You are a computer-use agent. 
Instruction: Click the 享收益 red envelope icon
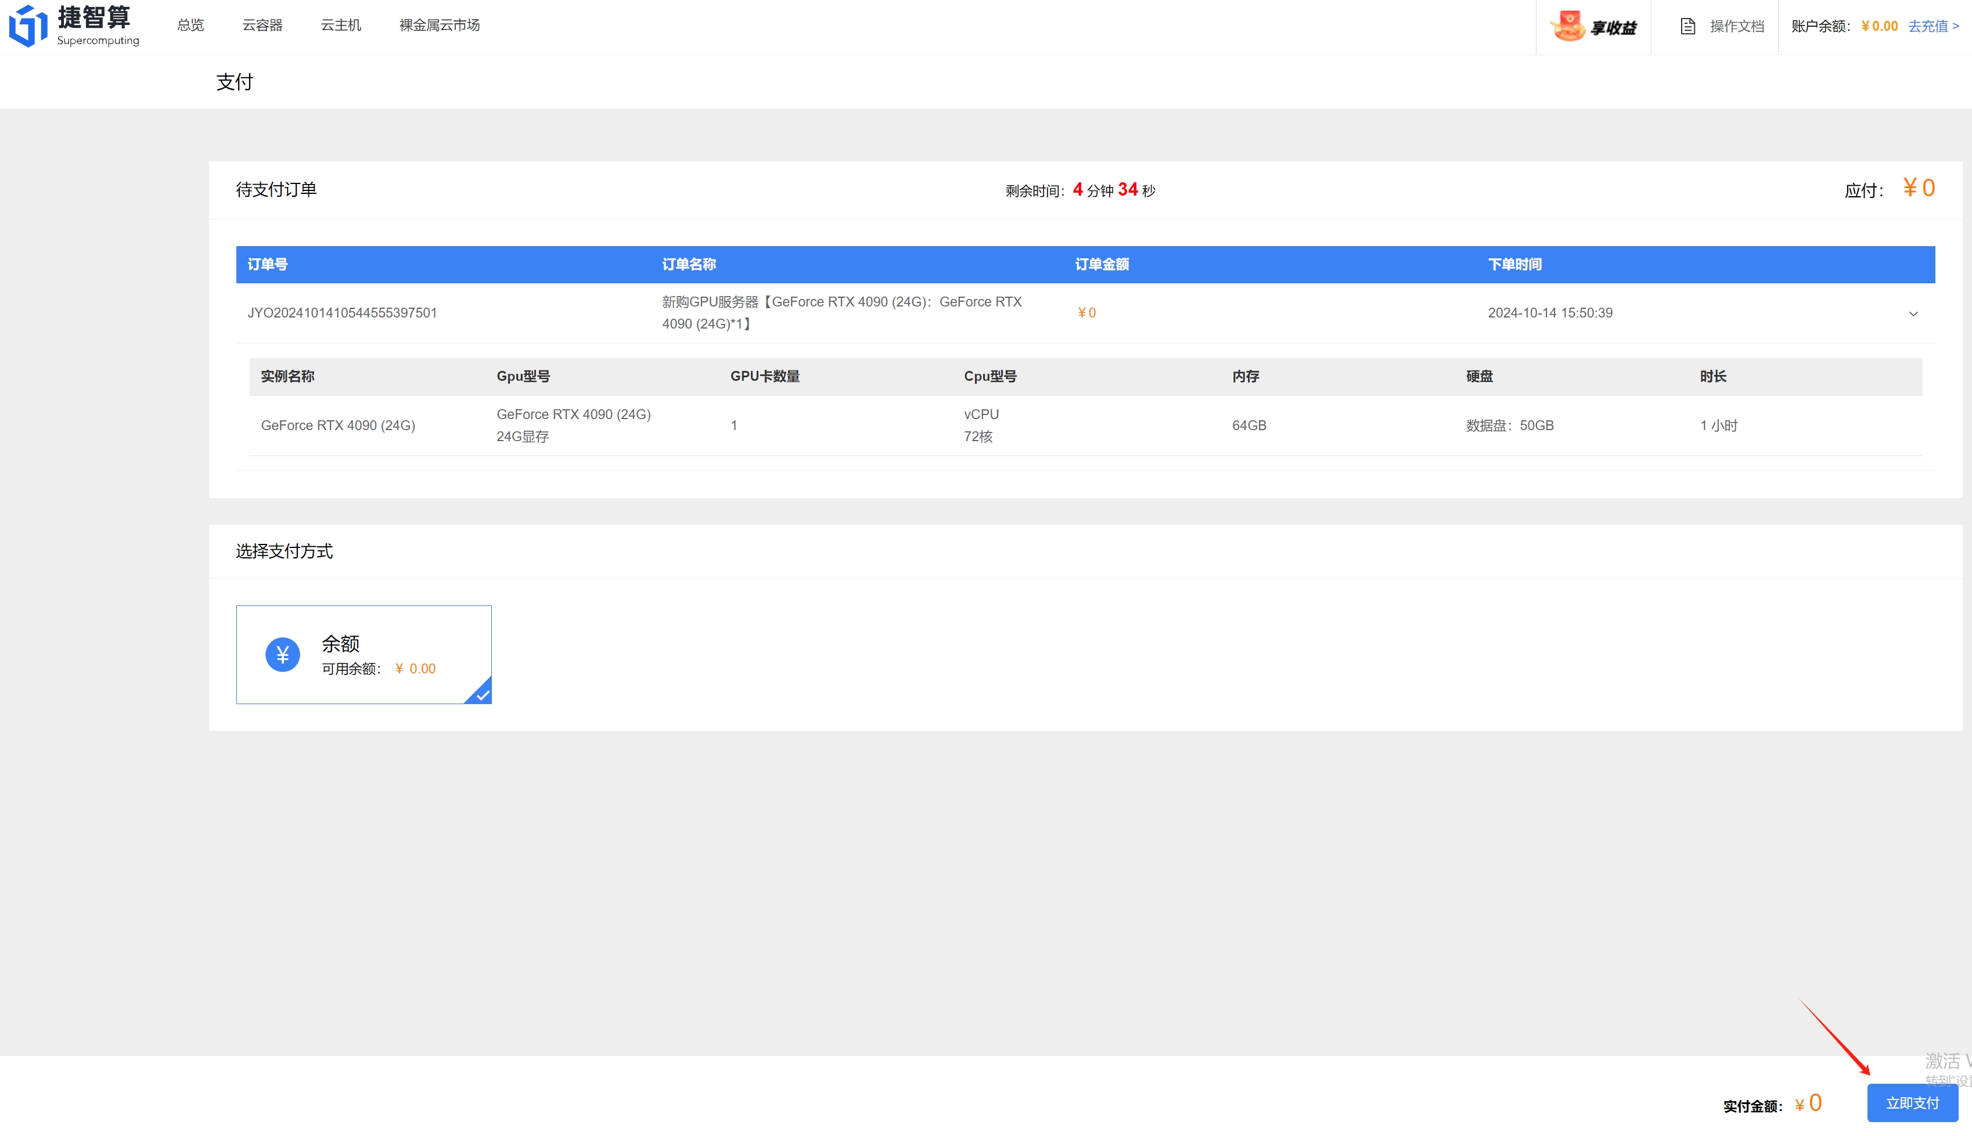pyautogui.click(x=1568, y=26)
